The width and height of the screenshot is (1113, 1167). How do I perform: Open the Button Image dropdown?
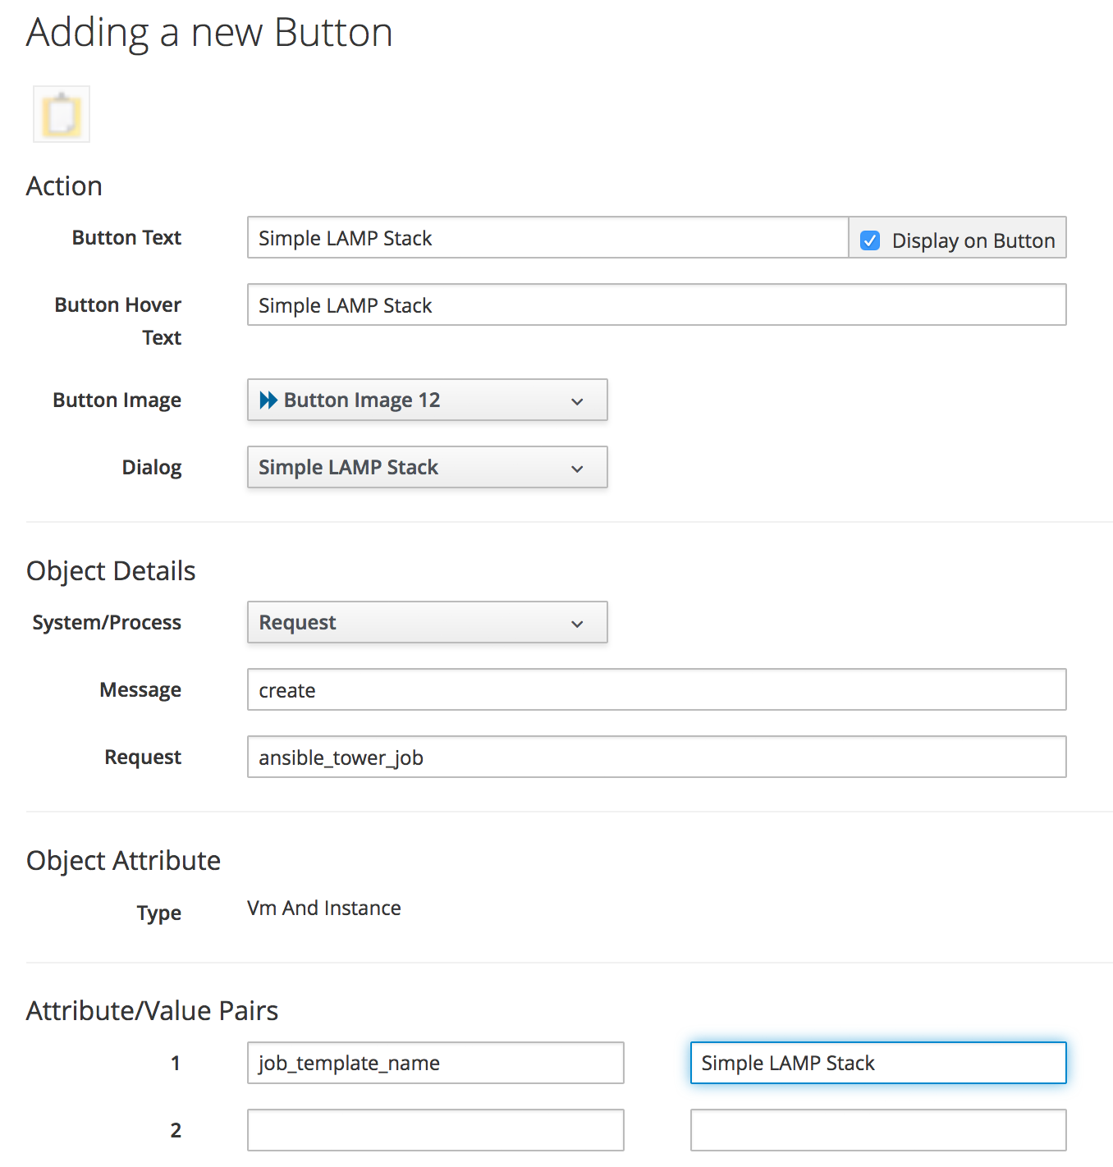click(427, 400)
